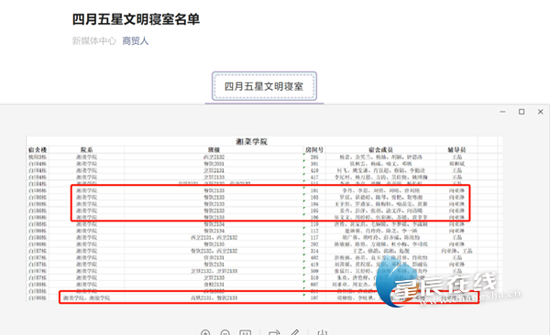Minimize the image viewer window
550x335 pixels.
502,112
